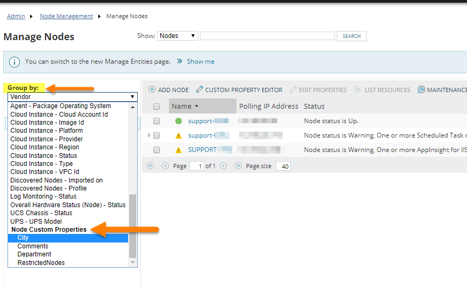Jump to last page icon
The image size is (467, 288).
coord(238,166)
